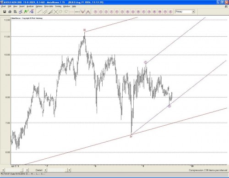The height and width of the screenshot is (178, 229).
Task: Choose the dotted line style icon
Action: pyautogui.click(x=72, y=11)
